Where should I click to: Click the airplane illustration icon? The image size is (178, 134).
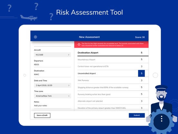coord(29,18)
